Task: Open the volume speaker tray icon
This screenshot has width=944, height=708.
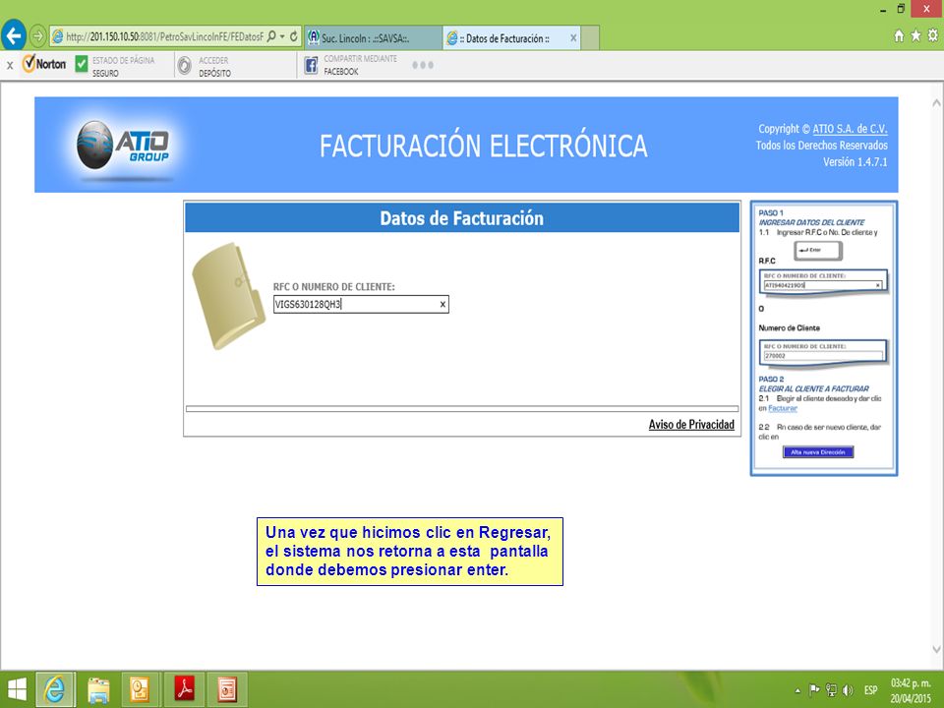Action: (x=848, y=690)
